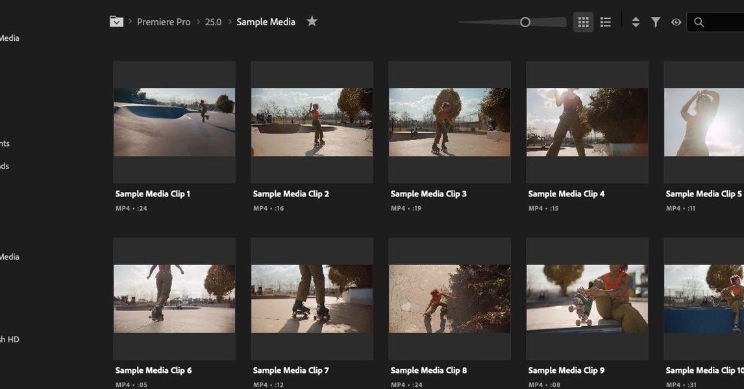Viewport: 744px width, 389px height.
Task: Click Sample Media breadcrumb
Action: pos(266,22)
